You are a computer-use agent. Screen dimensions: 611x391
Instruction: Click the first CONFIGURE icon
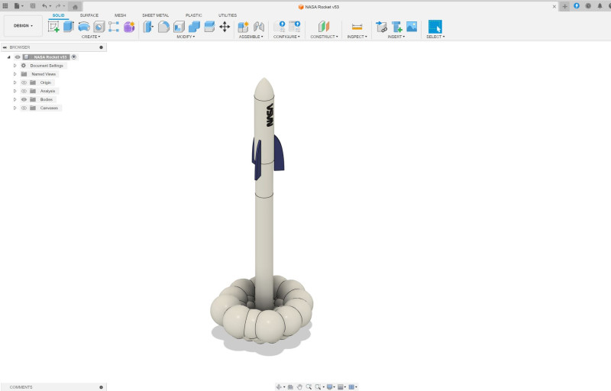pyautogui.click(x=280, y=27)
